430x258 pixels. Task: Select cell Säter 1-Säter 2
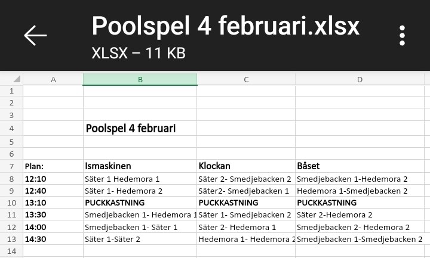pyautogui.click(x=113, y=239)
